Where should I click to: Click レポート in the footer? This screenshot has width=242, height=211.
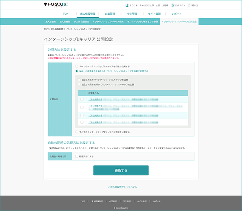click(x=157, y=201)
